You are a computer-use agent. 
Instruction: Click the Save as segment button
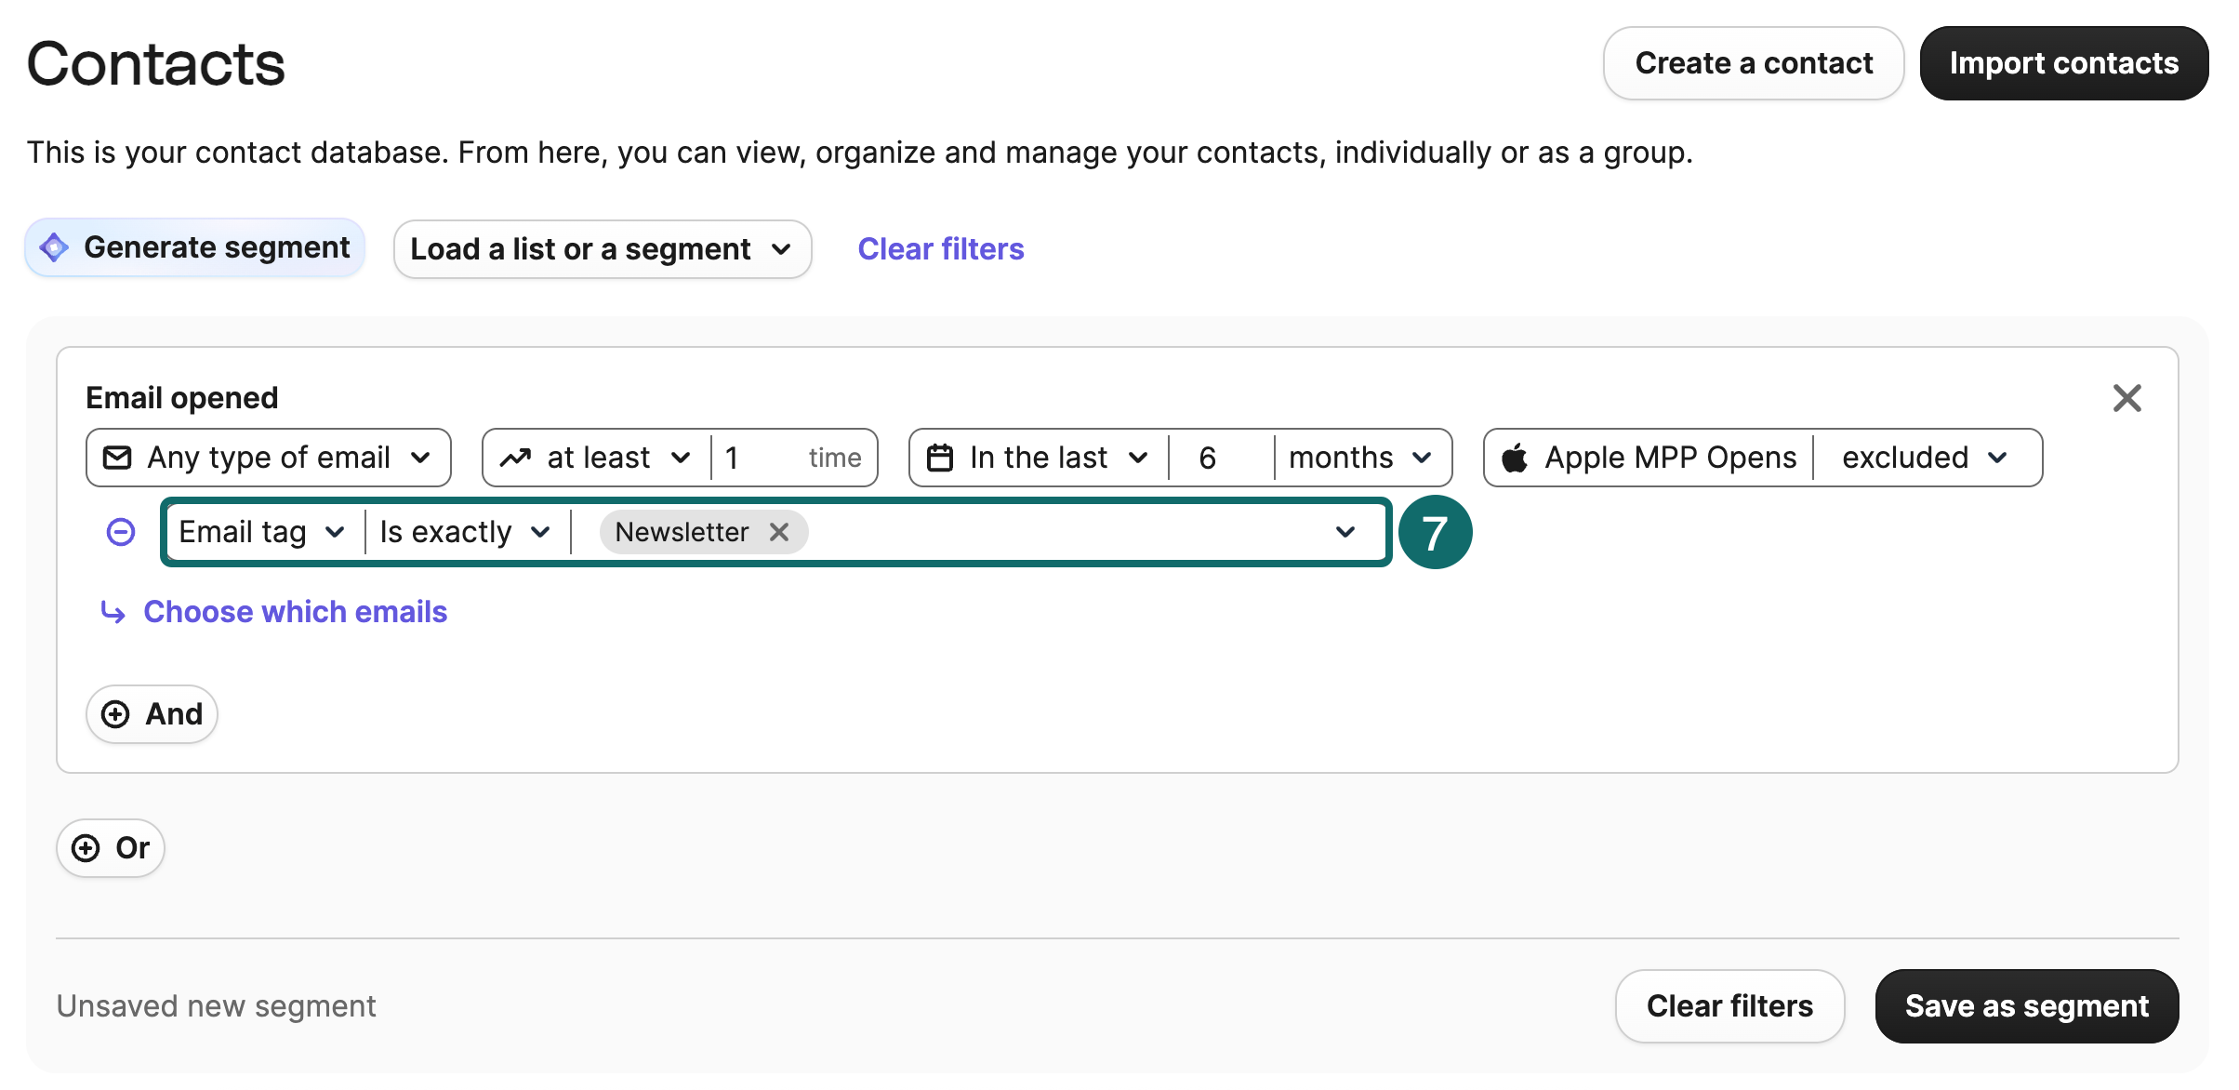(2026, 1006)
